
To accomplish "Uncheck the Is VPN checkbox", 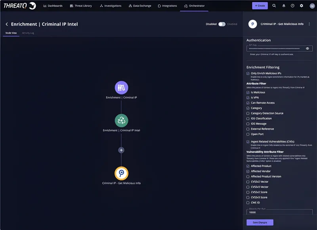I will tap(248, 98).
